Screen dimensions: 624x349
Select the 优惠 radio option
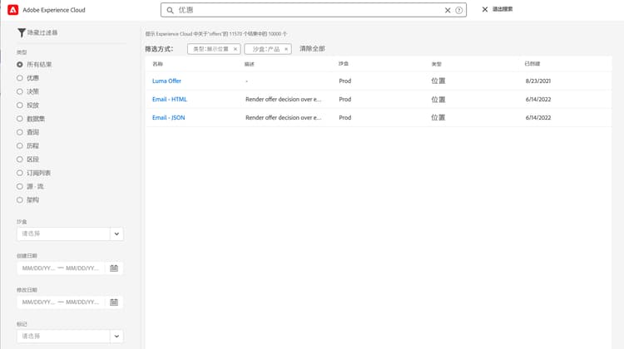19,78
